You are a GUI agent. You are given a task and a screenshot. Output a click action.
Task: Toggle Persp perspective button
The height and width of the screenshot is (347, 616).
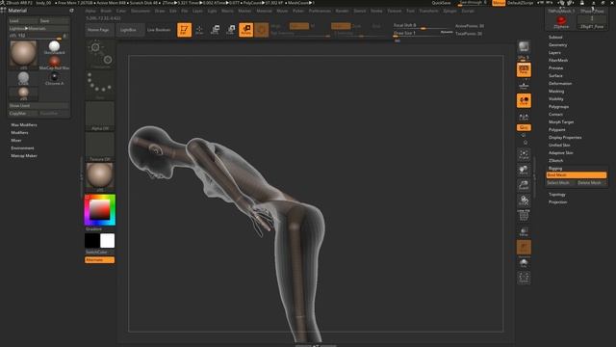click(524, 70)
